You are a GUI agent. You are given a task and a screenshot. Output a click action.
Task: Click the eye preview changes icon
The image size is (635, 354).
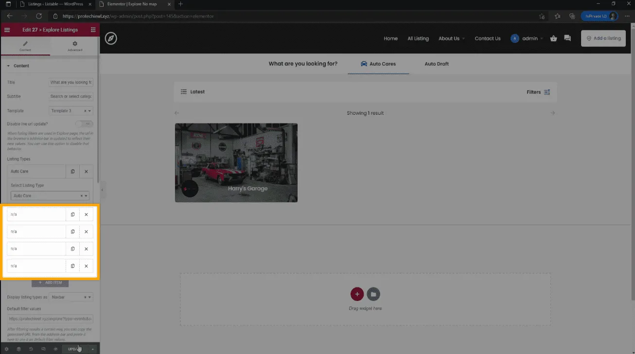click(x=55, y=349)
